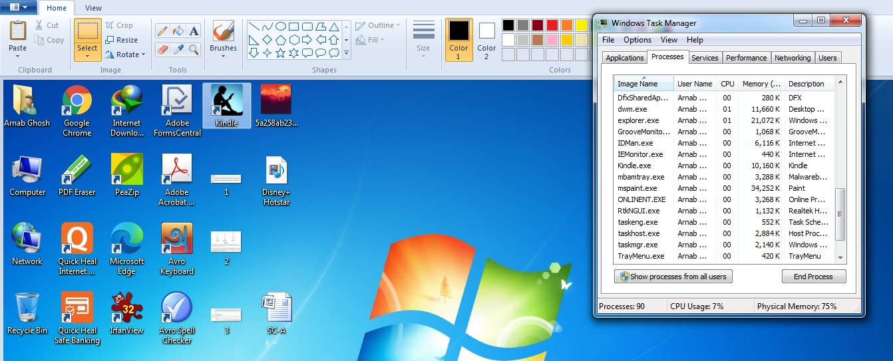Select the Text tool in Paint
893x361 pixels.
194,31
